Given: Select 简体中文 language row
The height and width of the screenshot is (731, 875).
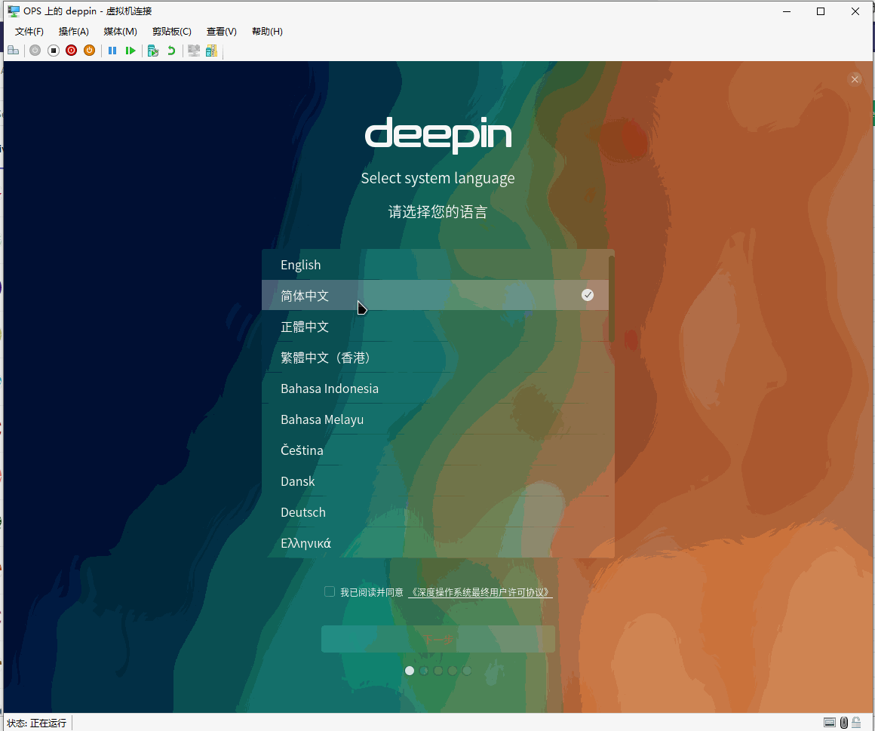Looking at the screenshot, I should [435, 295].
